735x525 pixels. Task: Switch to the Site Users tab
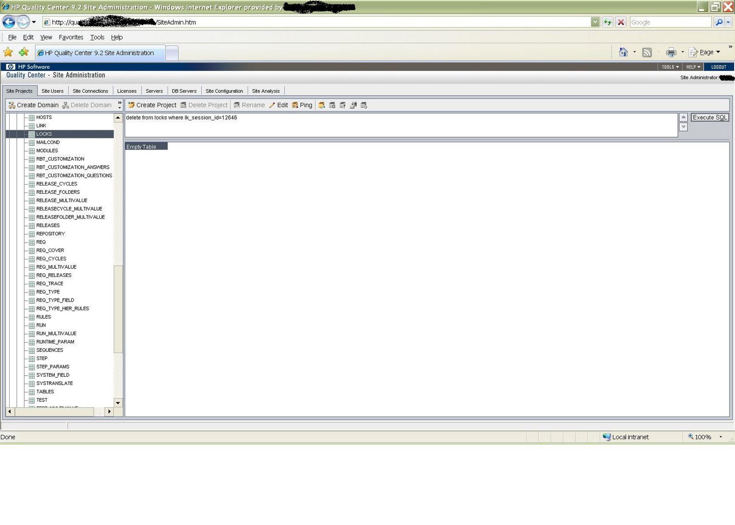(x=52, y=91)
